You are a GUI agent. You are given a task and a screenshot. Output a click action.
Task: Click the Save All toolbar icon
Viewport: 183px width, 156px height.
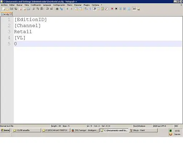[x=16, y=9]
